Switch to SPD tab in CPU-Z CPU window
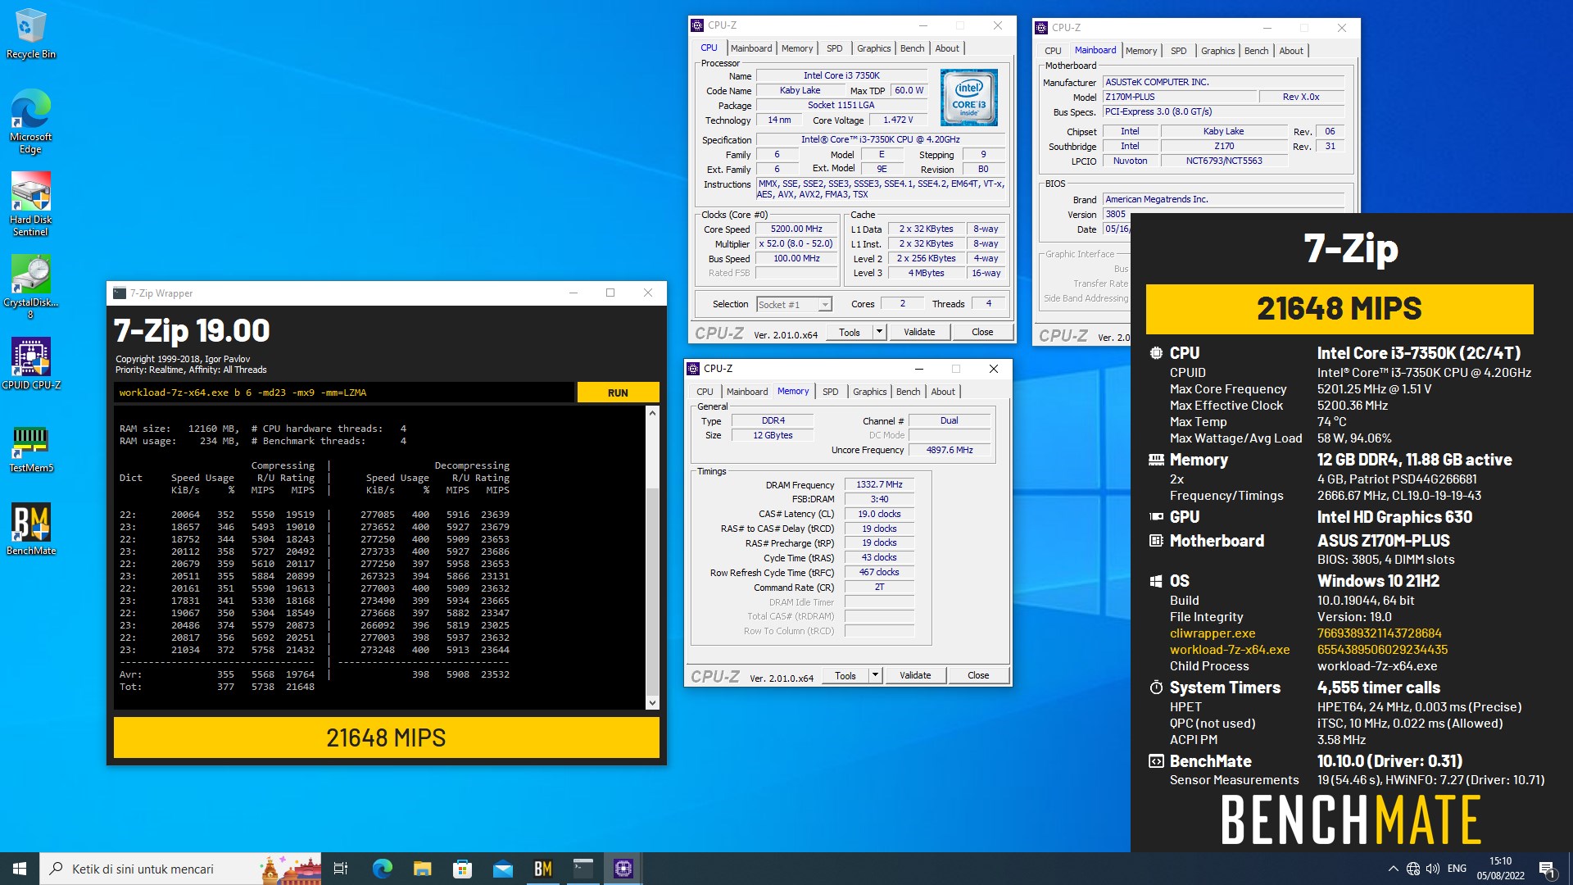This screenshot has height=885, width=1573. point(834,48)
